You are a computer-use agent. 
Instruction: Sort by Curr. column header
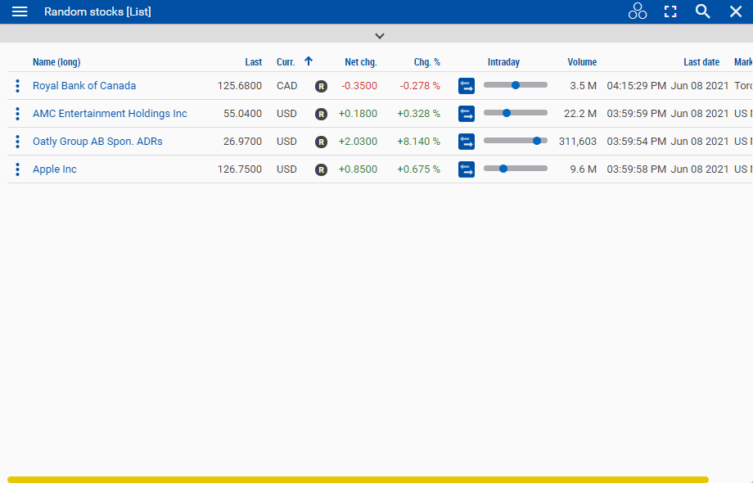click(x=286, y=62)
